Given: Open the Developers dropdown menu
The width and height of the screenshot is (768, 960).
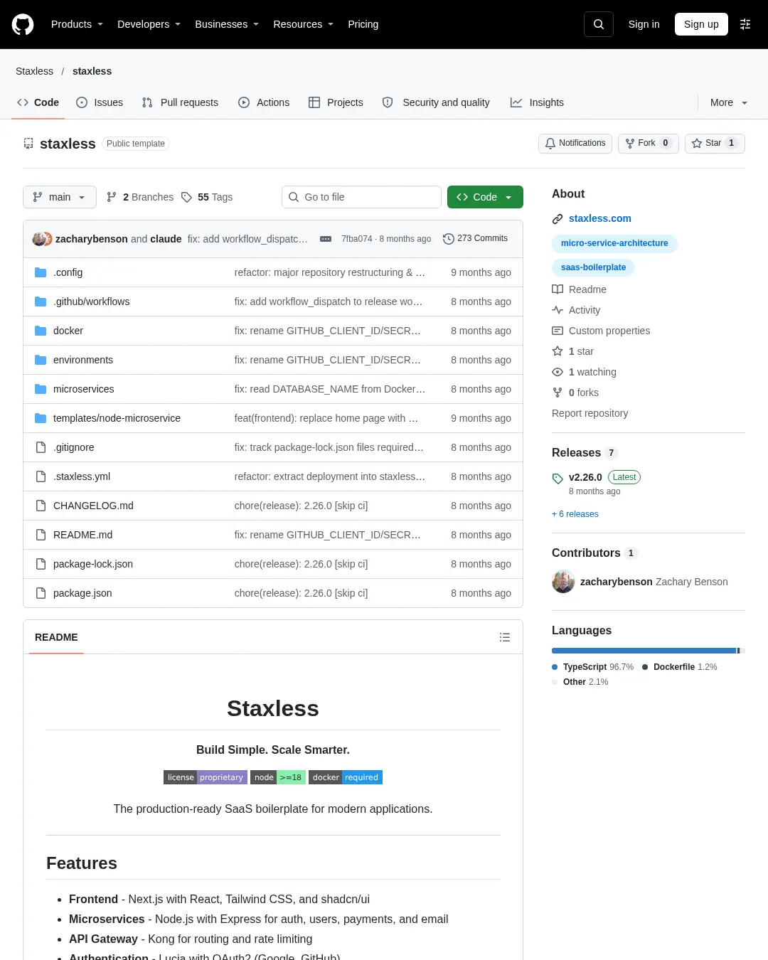Looking at the screenshot, I should tap(149, 24).
